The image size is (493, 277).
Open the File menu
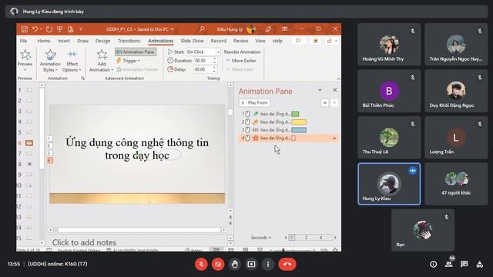[24, 41]
